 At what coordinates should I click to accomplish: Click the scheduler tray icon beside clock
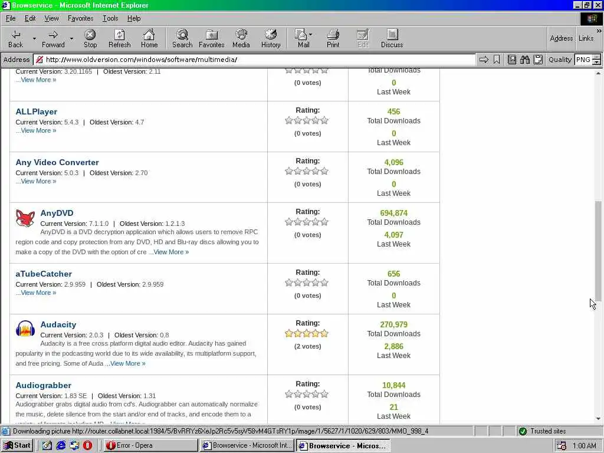click(562, 446)
